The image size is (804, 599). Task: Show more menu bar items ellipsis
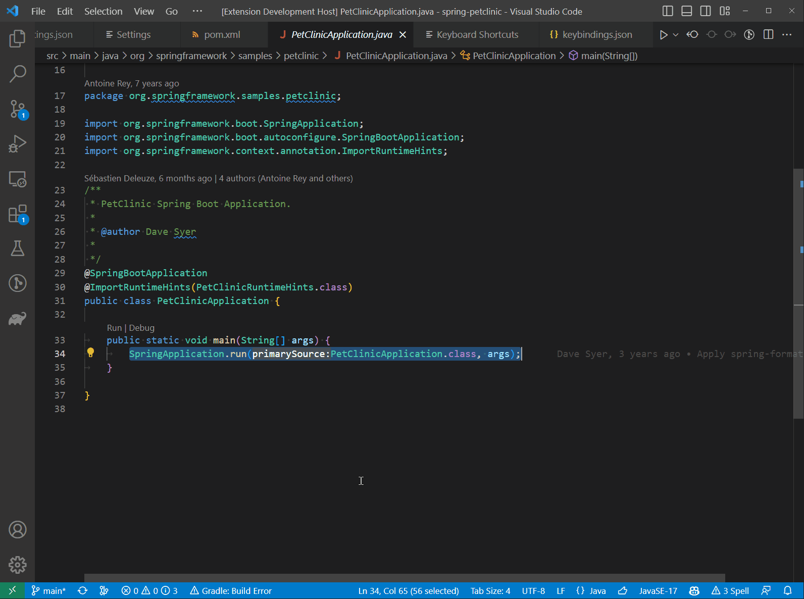[x=197, y=11]
